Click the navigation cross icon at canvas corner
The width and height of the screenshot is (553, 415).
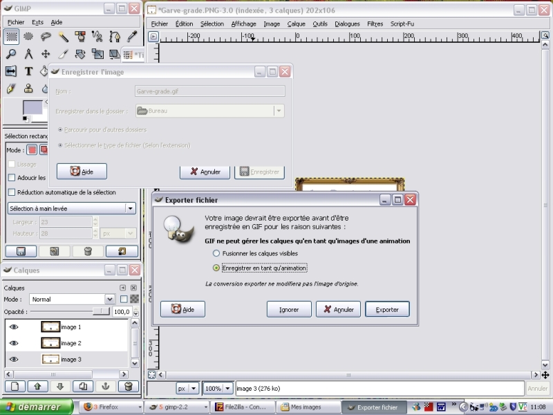point(545,375)
